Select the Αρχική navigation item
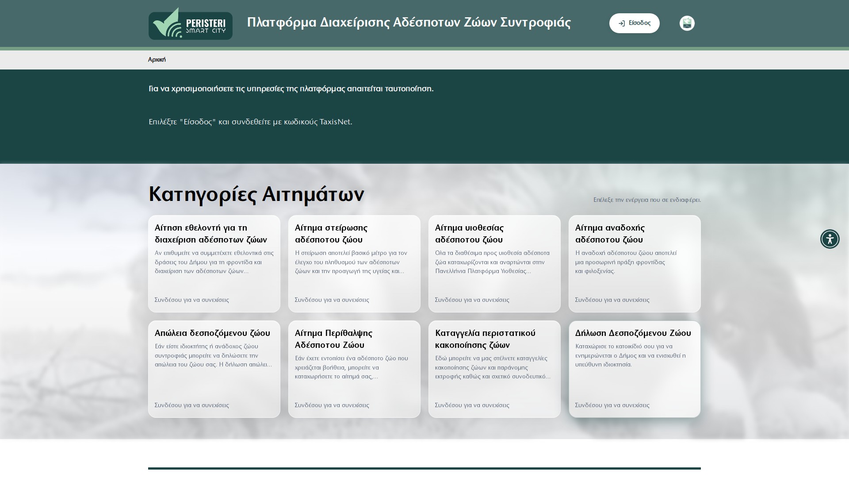 click(x=157, y=59)
